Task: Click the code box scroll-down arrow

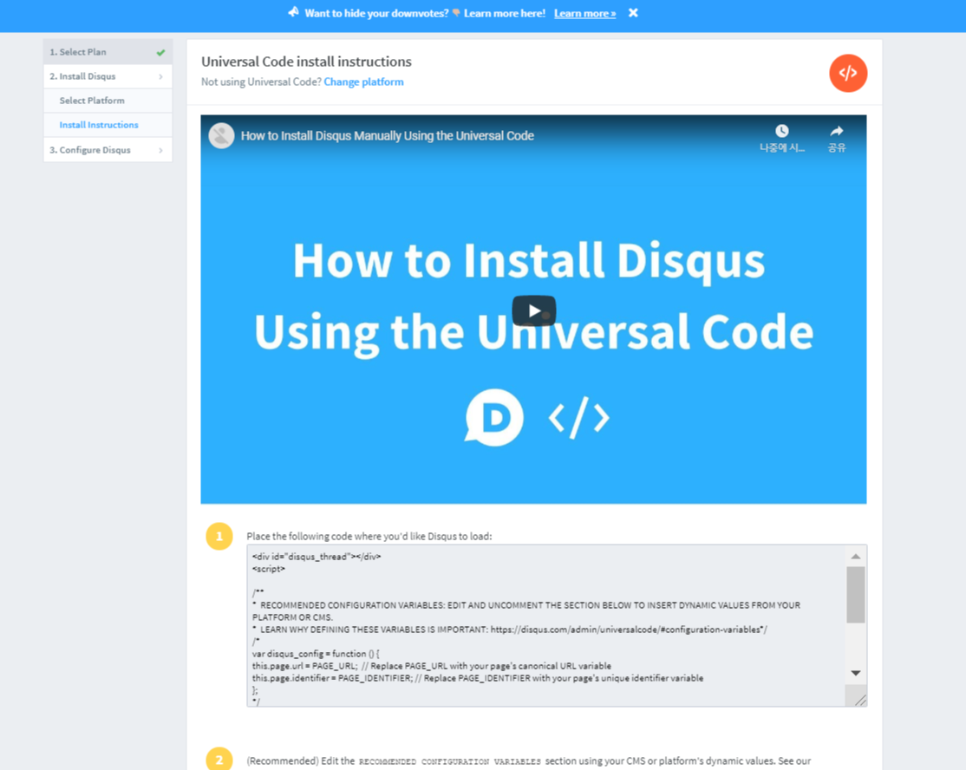Action: coord(856,673)
